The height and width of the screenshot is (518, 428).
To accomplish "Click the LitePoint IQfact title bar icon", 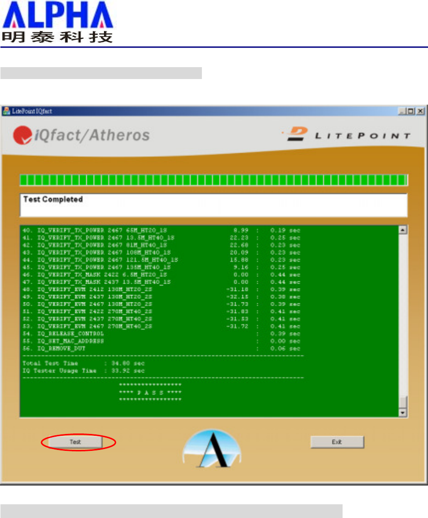I will point(6,111).
